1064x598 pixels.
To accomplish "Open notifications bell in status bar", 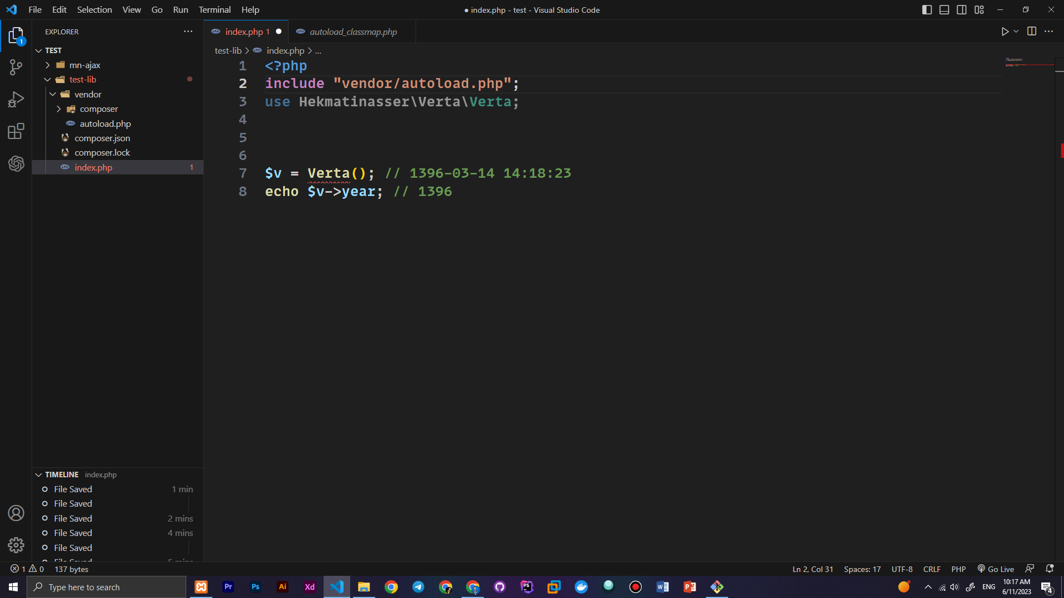I will point(1050,569).
